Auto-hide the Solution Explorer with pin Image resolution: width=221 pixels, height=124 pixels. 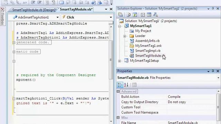(213, 8)
